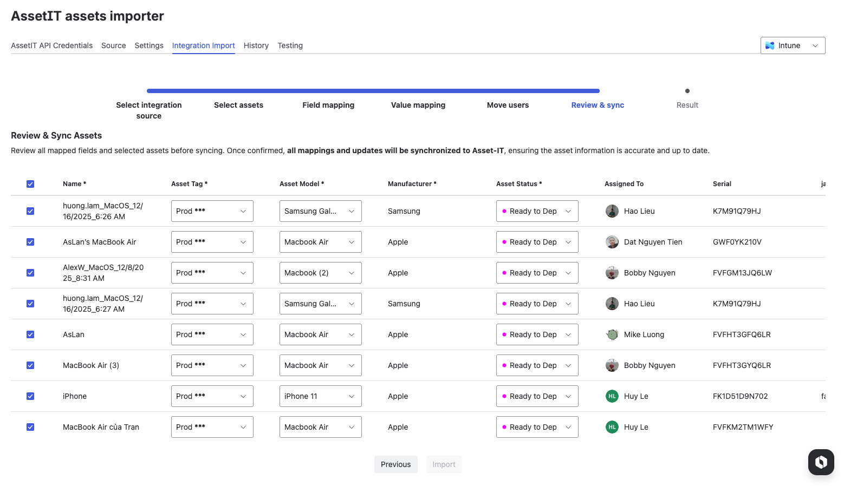Uncheck the AsLan's MacBook Air row checkbox
The width and height of the screenshot is (844, 486).
coord(30,242)
